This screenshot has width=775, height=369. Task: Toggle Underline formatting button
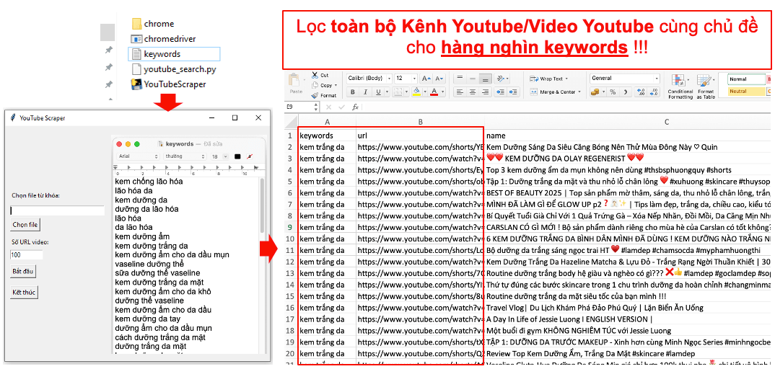tap(378, 92)
